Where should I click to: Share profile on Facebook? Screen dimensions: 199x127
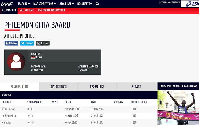(11, 43)
